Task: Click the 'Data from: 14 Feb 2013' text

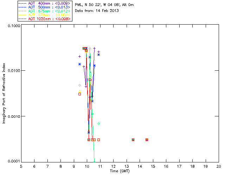Action: tap(97, 11)
